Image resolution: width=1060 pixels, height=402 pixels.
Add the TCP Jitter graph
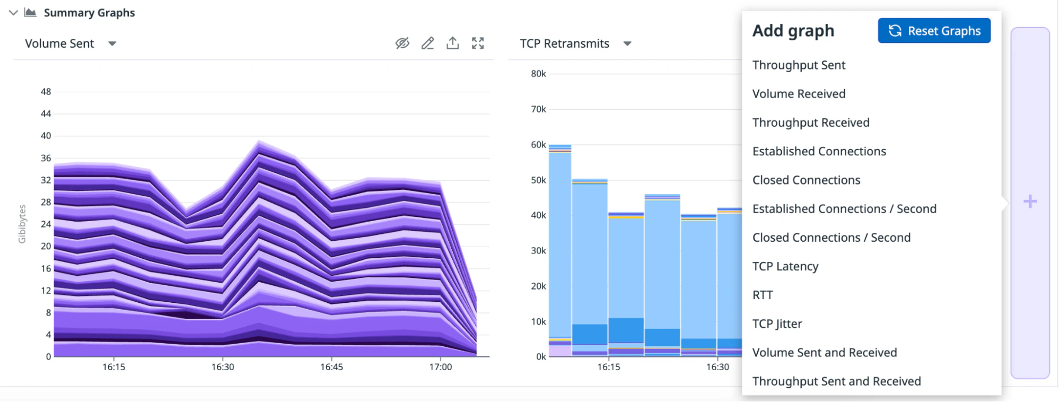point(777,324)
